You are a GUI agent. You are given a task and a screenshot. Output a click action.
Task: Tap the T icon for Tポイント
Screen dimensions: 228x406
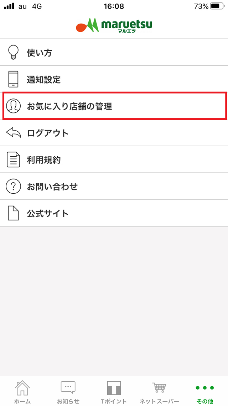[114, 387]
